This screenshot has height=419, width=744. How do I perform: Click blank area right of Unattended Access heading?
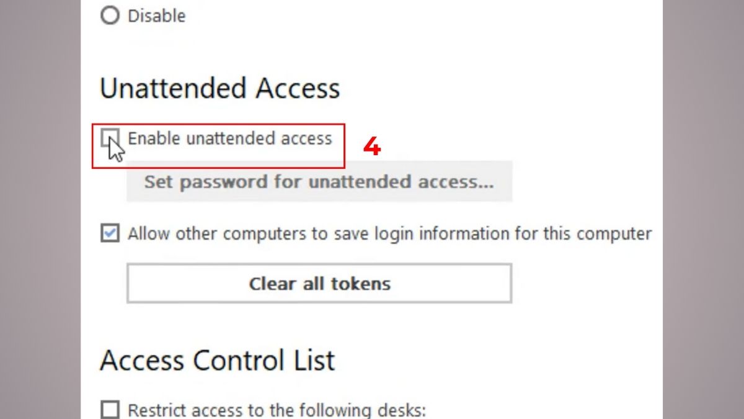point(496,89)
